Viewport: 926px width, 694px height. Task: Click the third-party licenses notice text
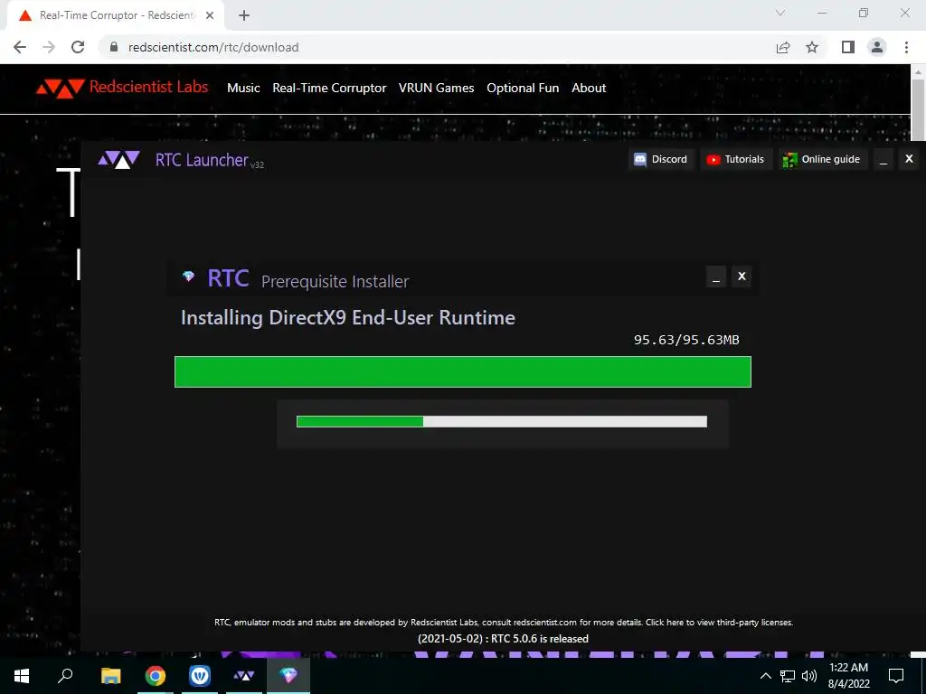(x=503, y=622)
